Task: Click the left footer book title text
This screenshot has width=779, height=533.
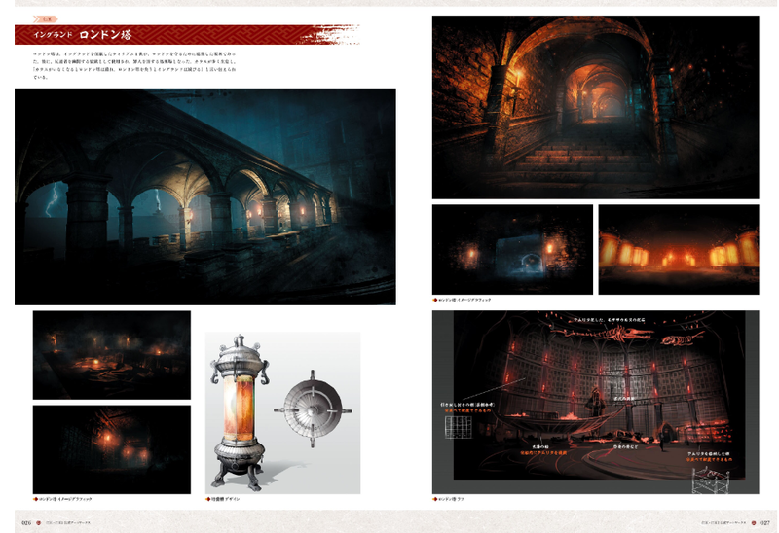Action: [x=67, y=523]
